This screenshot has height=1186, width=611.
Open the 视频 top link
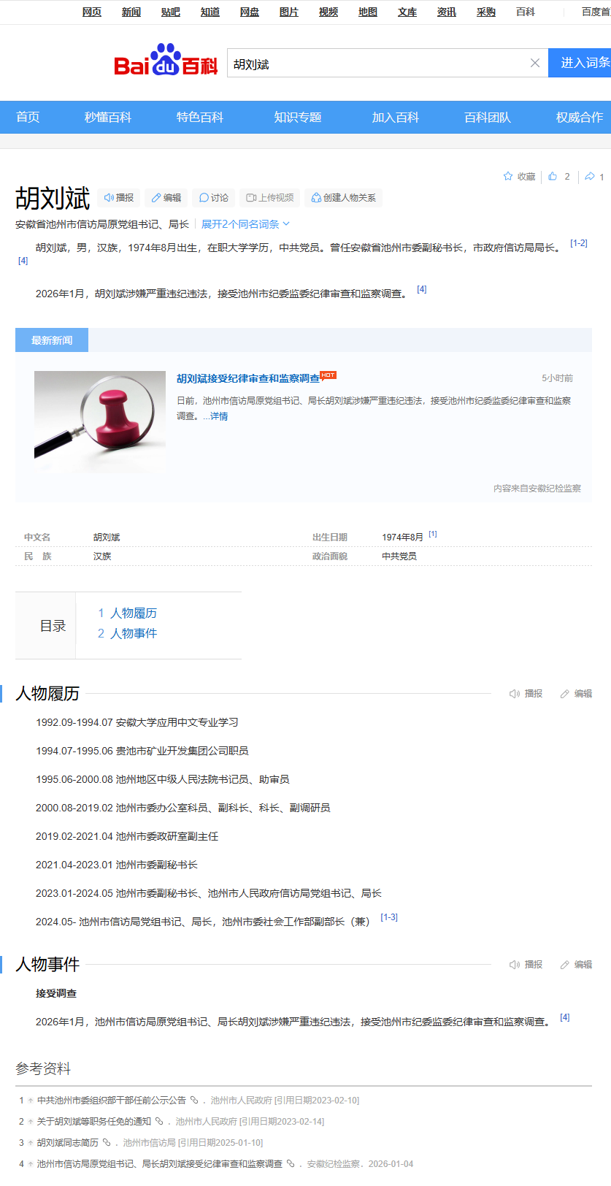[x=328, y=12]
